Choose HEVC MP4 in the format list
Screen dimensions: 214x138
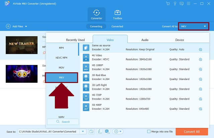(x=62, y=58)
